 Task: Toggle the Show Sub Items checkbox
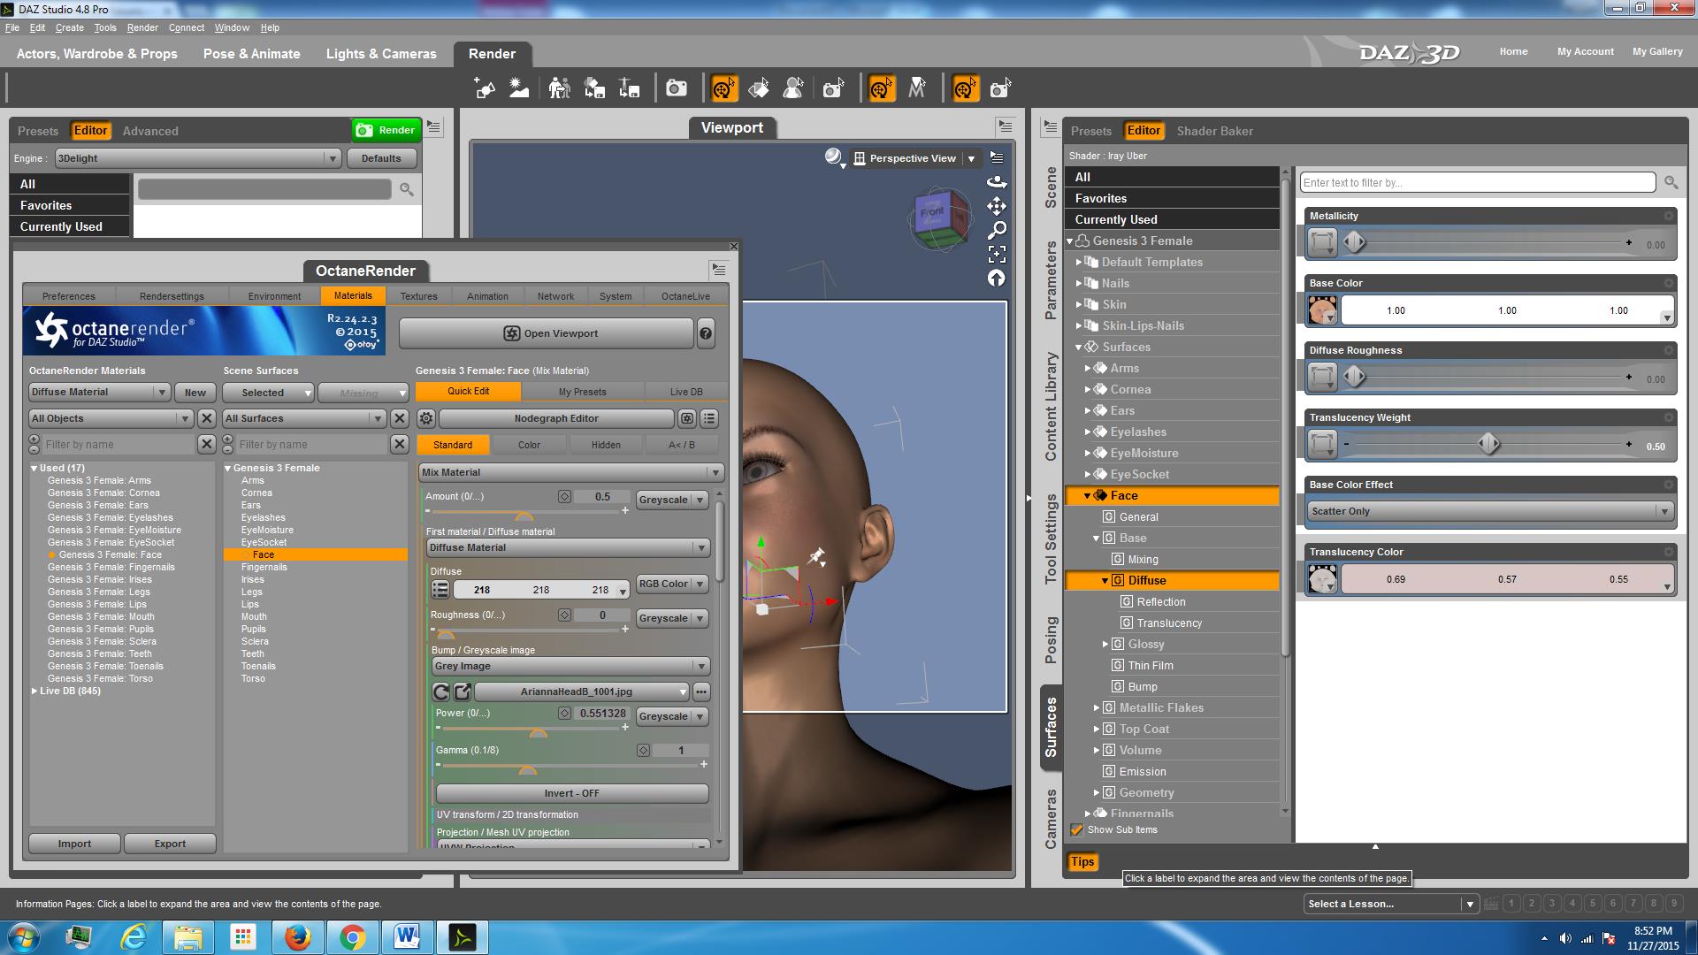pyautogui.click(x=1076, y=829)
